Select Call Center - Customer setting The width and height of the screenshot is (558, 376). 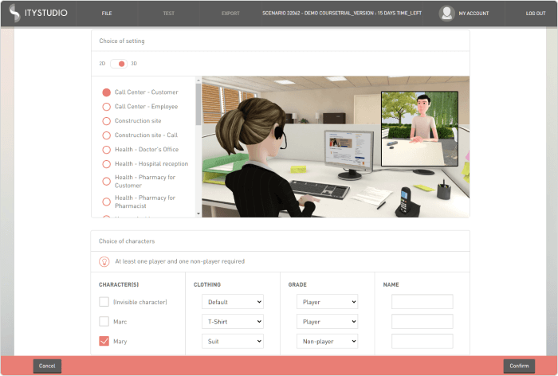pyautogui.click(x=106, y=92)
